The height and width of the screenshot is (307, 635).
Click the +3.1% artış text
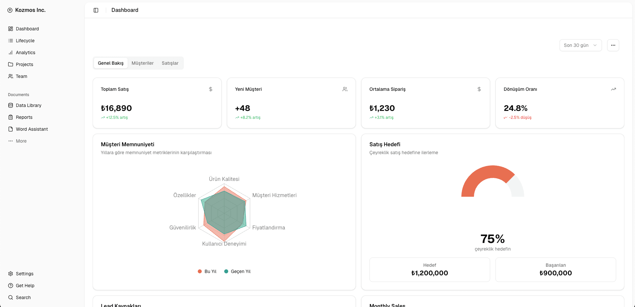click(x=384, y=118)
